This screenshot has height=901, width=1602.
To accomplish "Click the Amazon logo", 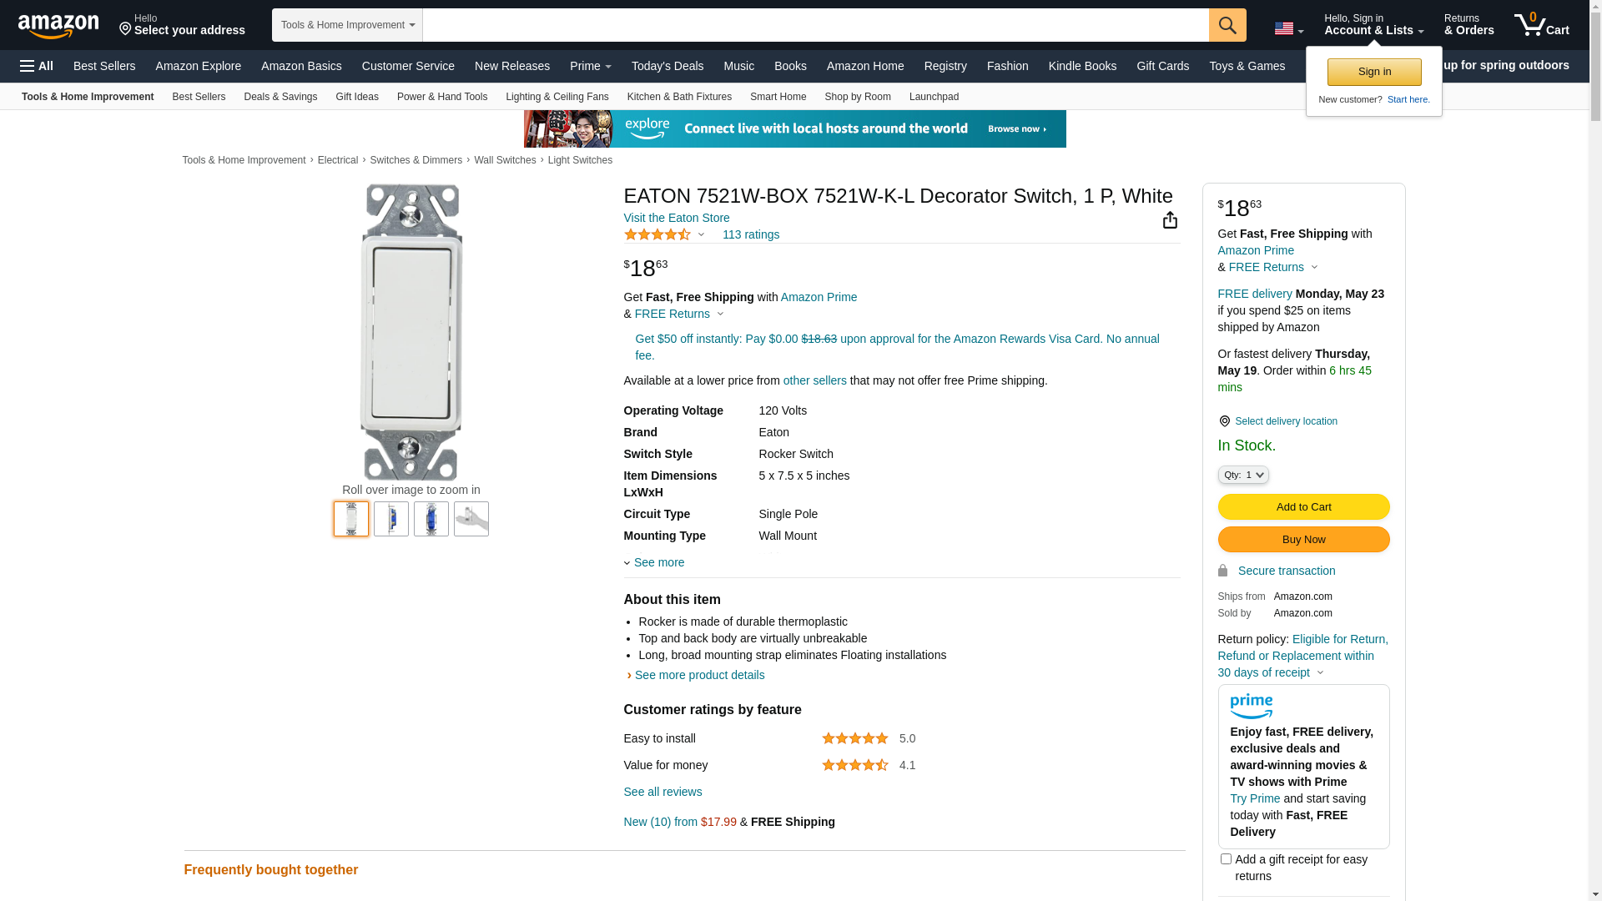I will click(58, 27).
